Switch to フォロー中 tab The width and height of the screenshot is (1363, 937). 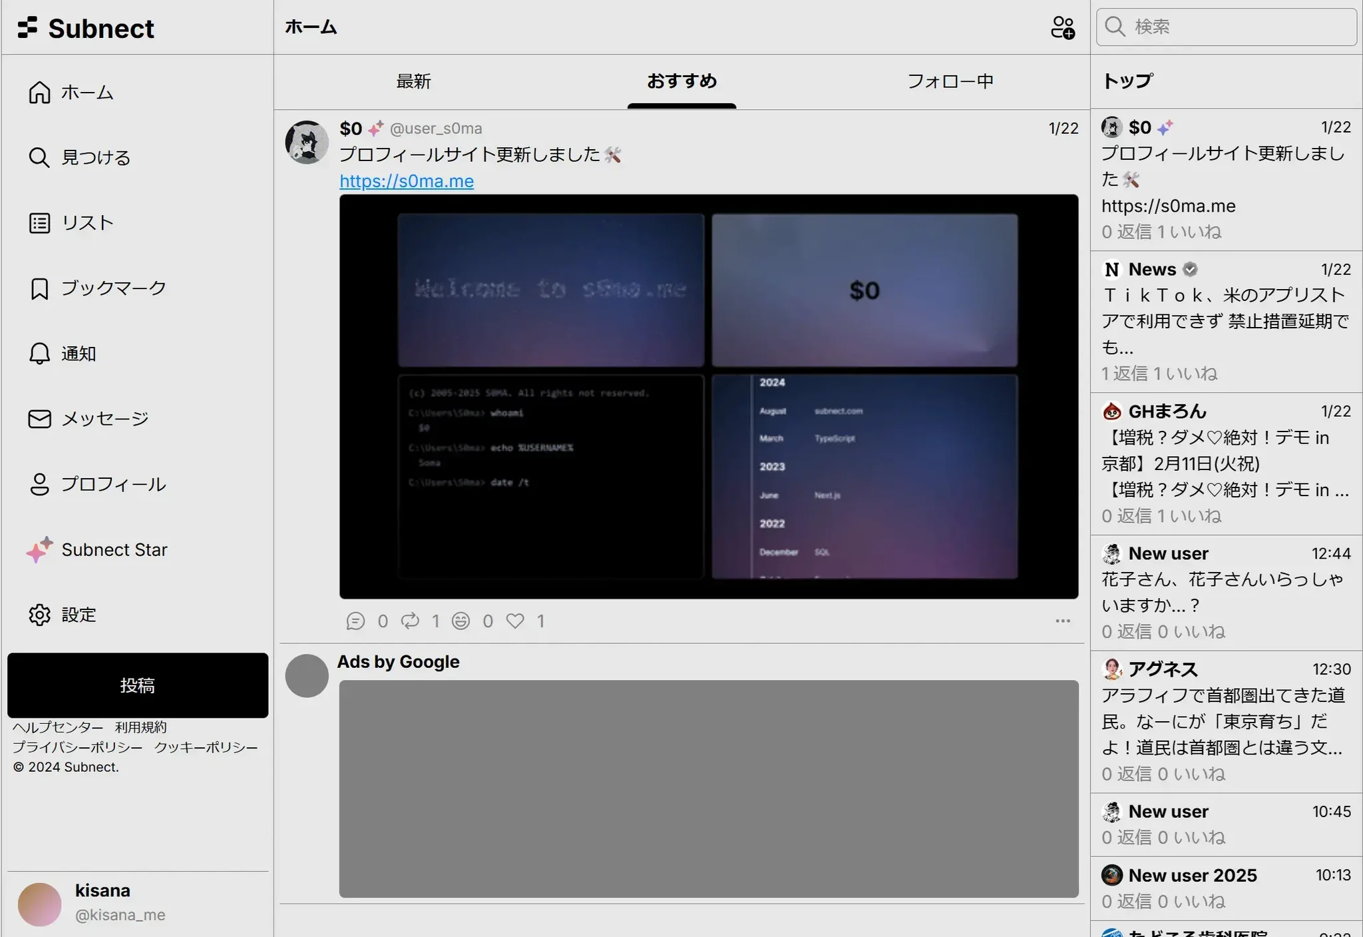950,81
